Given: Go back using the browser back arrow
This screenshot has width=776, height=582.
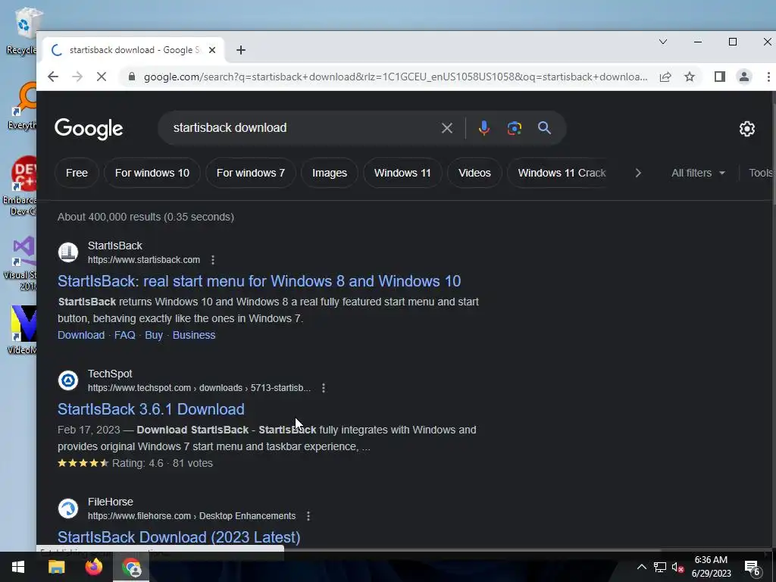Looking at the screenshot, I should point(53,77).
